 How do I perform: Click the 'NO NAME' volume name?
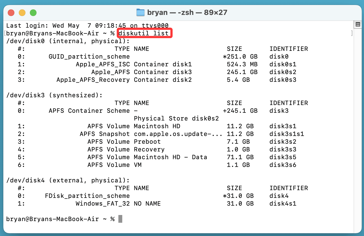point(147,204)
